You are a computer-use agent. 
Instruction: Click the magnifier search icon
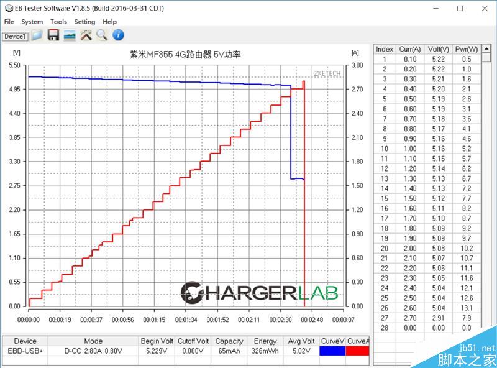[102, 35]
